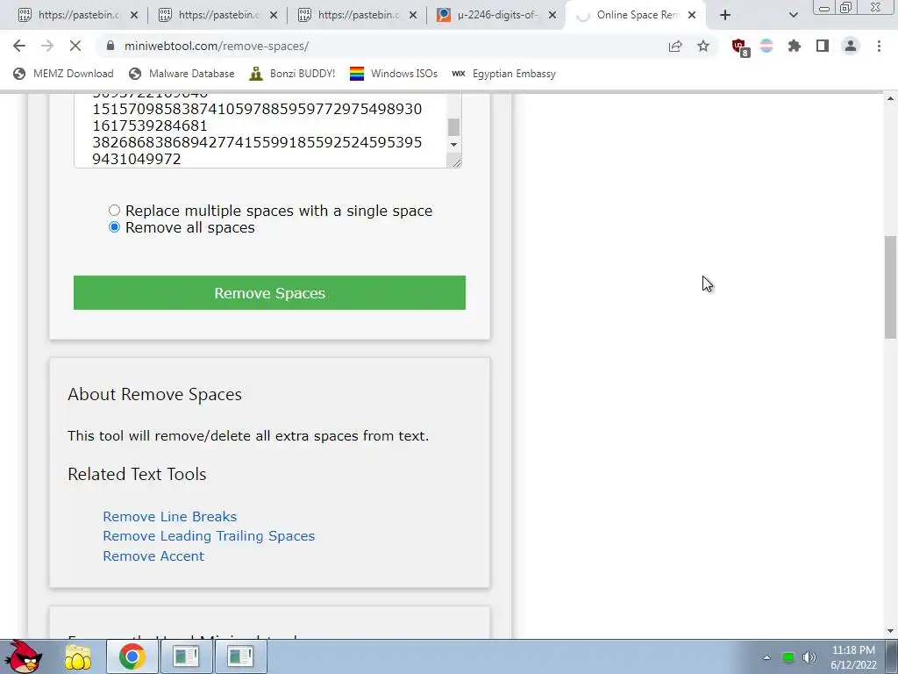Open Windows ISOs bookmark
This screenshot has width=898, height=674.
click(394, 74)
